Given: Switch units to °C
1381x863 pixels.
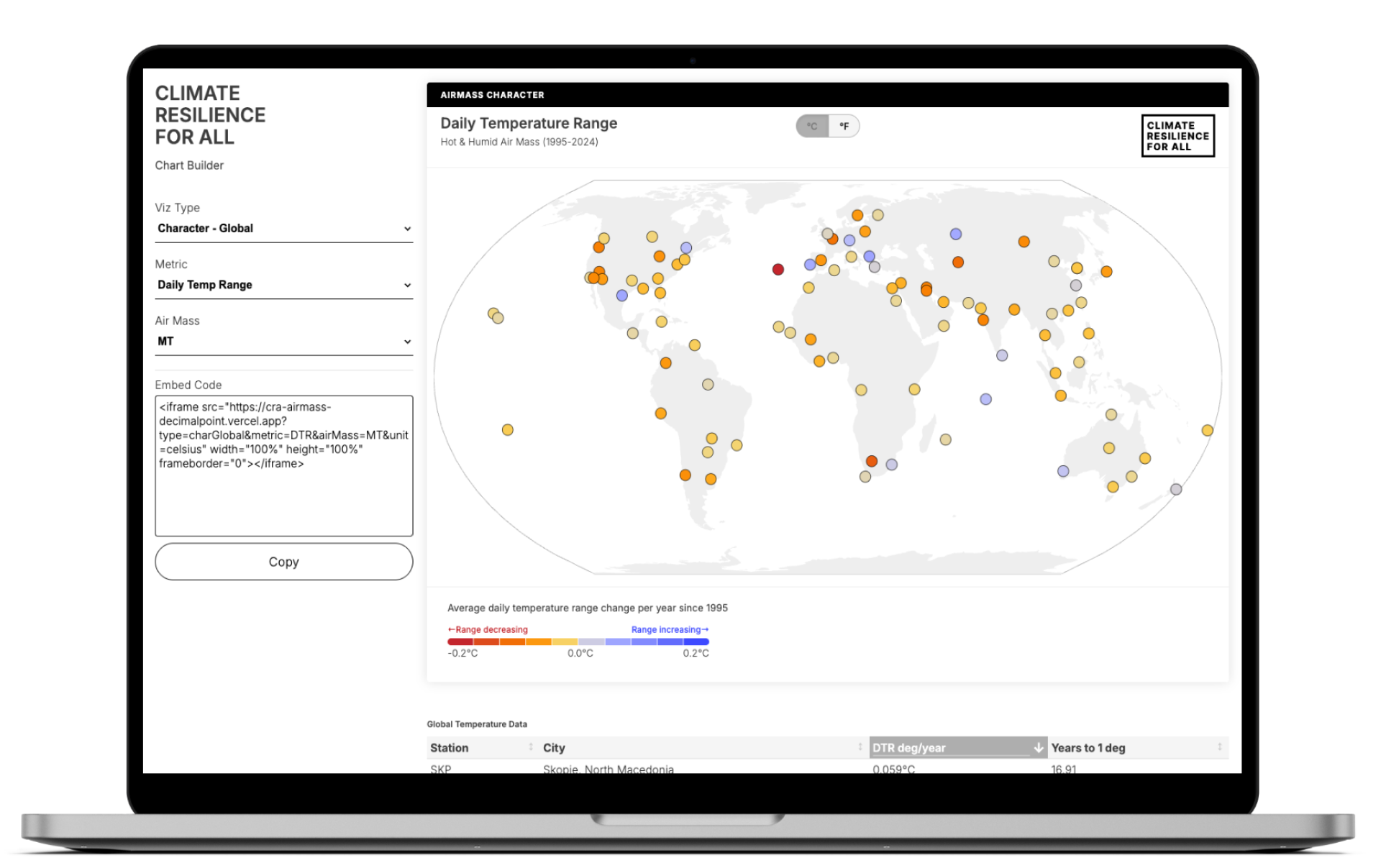Looking at the screenshot, I should click(x=812, y=127).
